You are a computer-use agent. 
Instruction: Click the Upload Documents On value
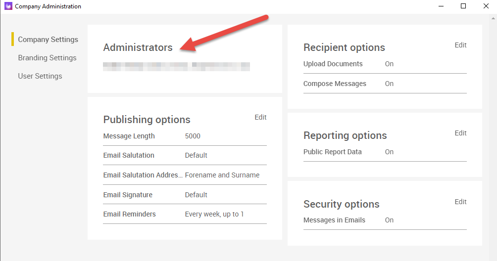(x=389, y=64)
